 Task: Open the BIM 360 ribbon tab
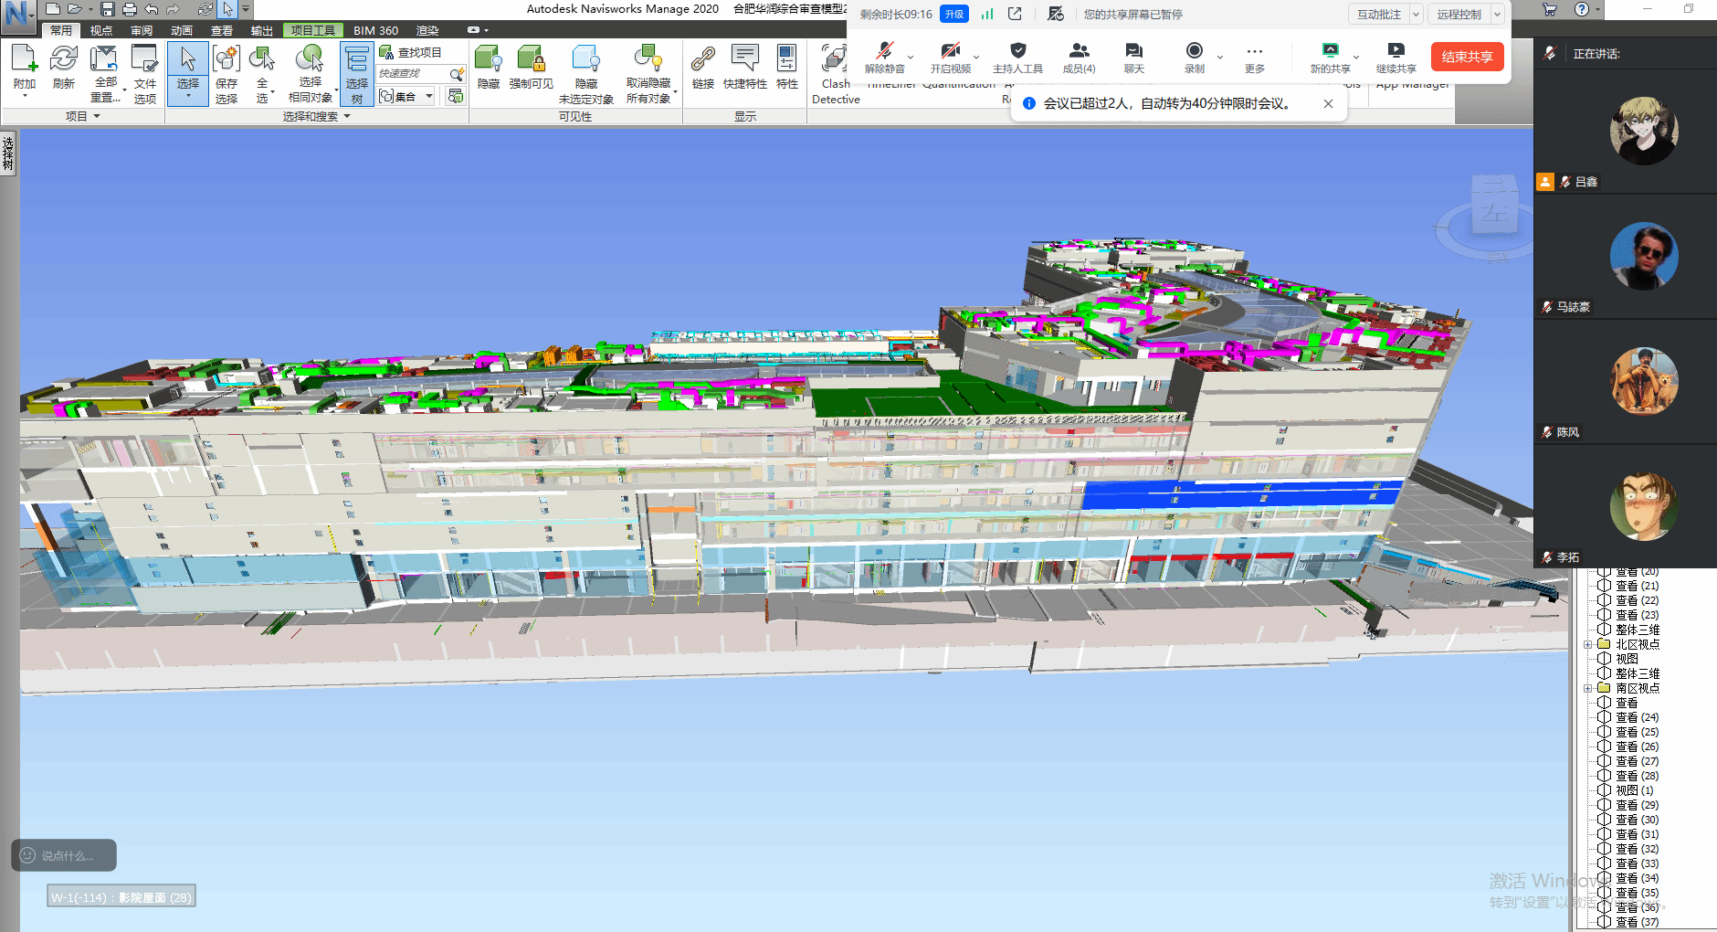pos(375,30)
